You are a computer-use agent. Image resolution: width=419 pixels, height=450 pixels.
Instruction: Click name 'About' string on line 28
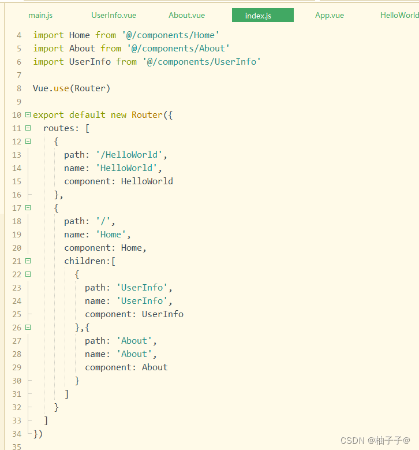134,354
